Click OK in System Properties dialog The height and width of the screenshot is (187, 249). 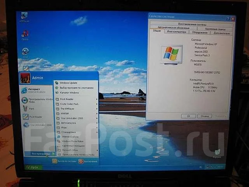tap(188, 116)
